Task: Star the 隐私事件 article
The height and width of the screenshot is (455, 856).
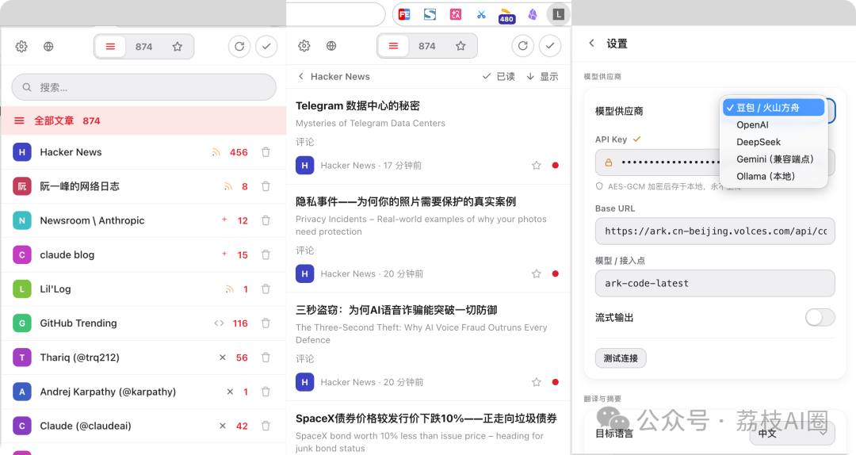Action: (536, 273)
